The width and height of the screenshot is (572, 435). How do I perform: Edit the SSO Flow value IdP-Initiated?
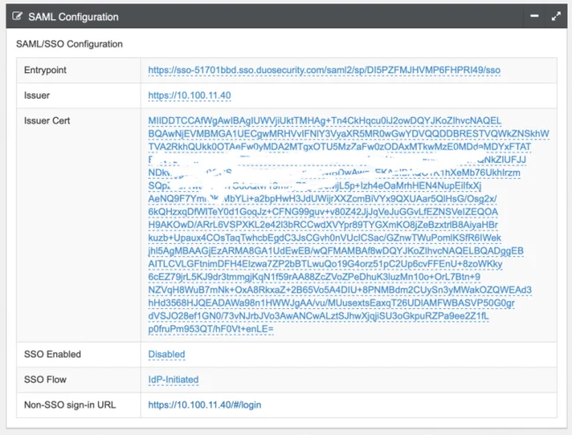pyautogui.click(x=174, y=380)
